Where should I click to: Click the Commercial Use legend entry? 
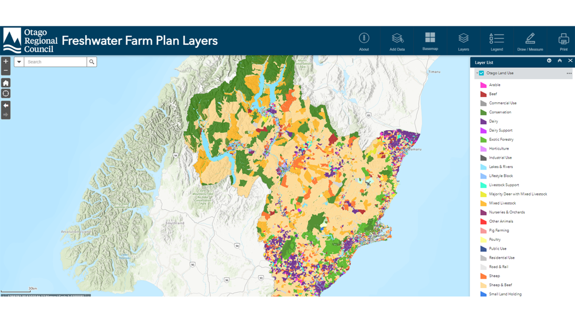[503, 103]
